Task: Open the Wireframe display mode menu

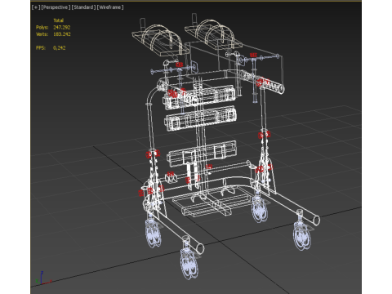Action: click(110, 7)
